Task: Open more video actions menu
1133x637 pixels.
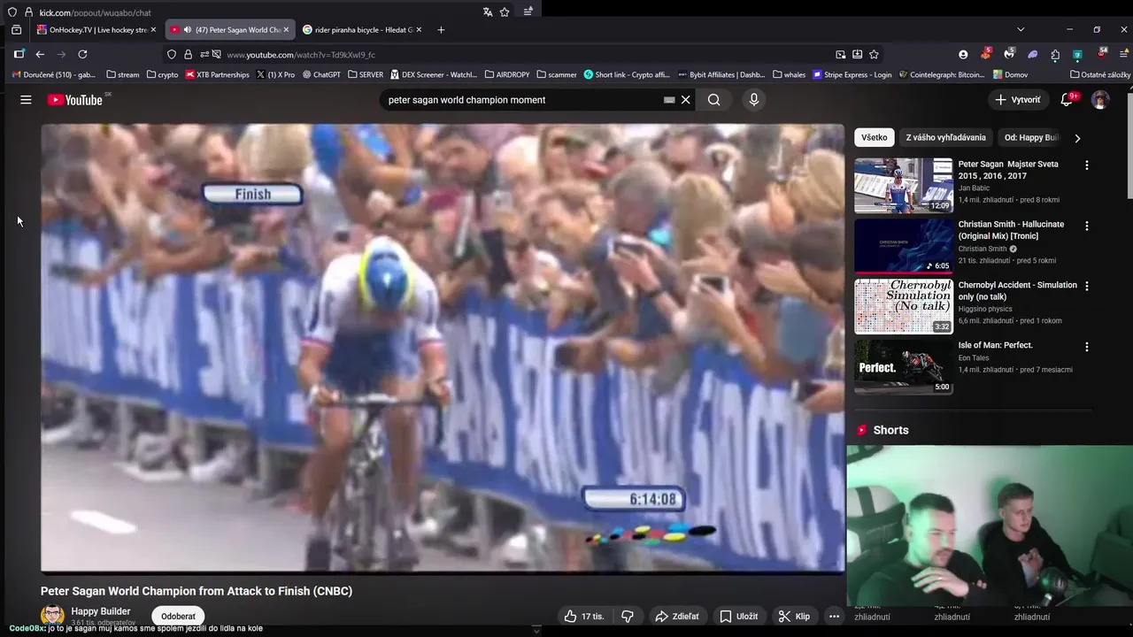Action: (x=834, y=616)
